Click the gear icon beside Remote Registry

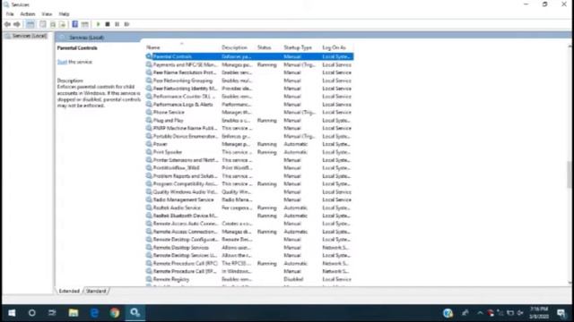pos(149,279)
